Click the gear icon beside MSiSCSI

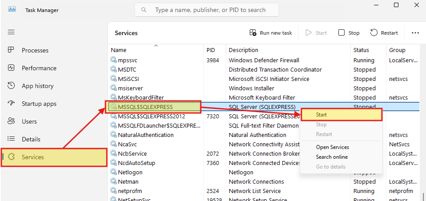[113, 79]
